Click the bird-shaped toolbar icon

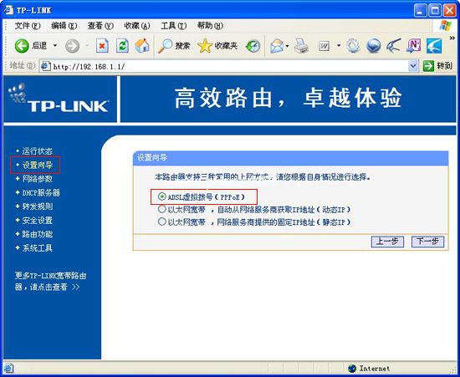(393, 46)
